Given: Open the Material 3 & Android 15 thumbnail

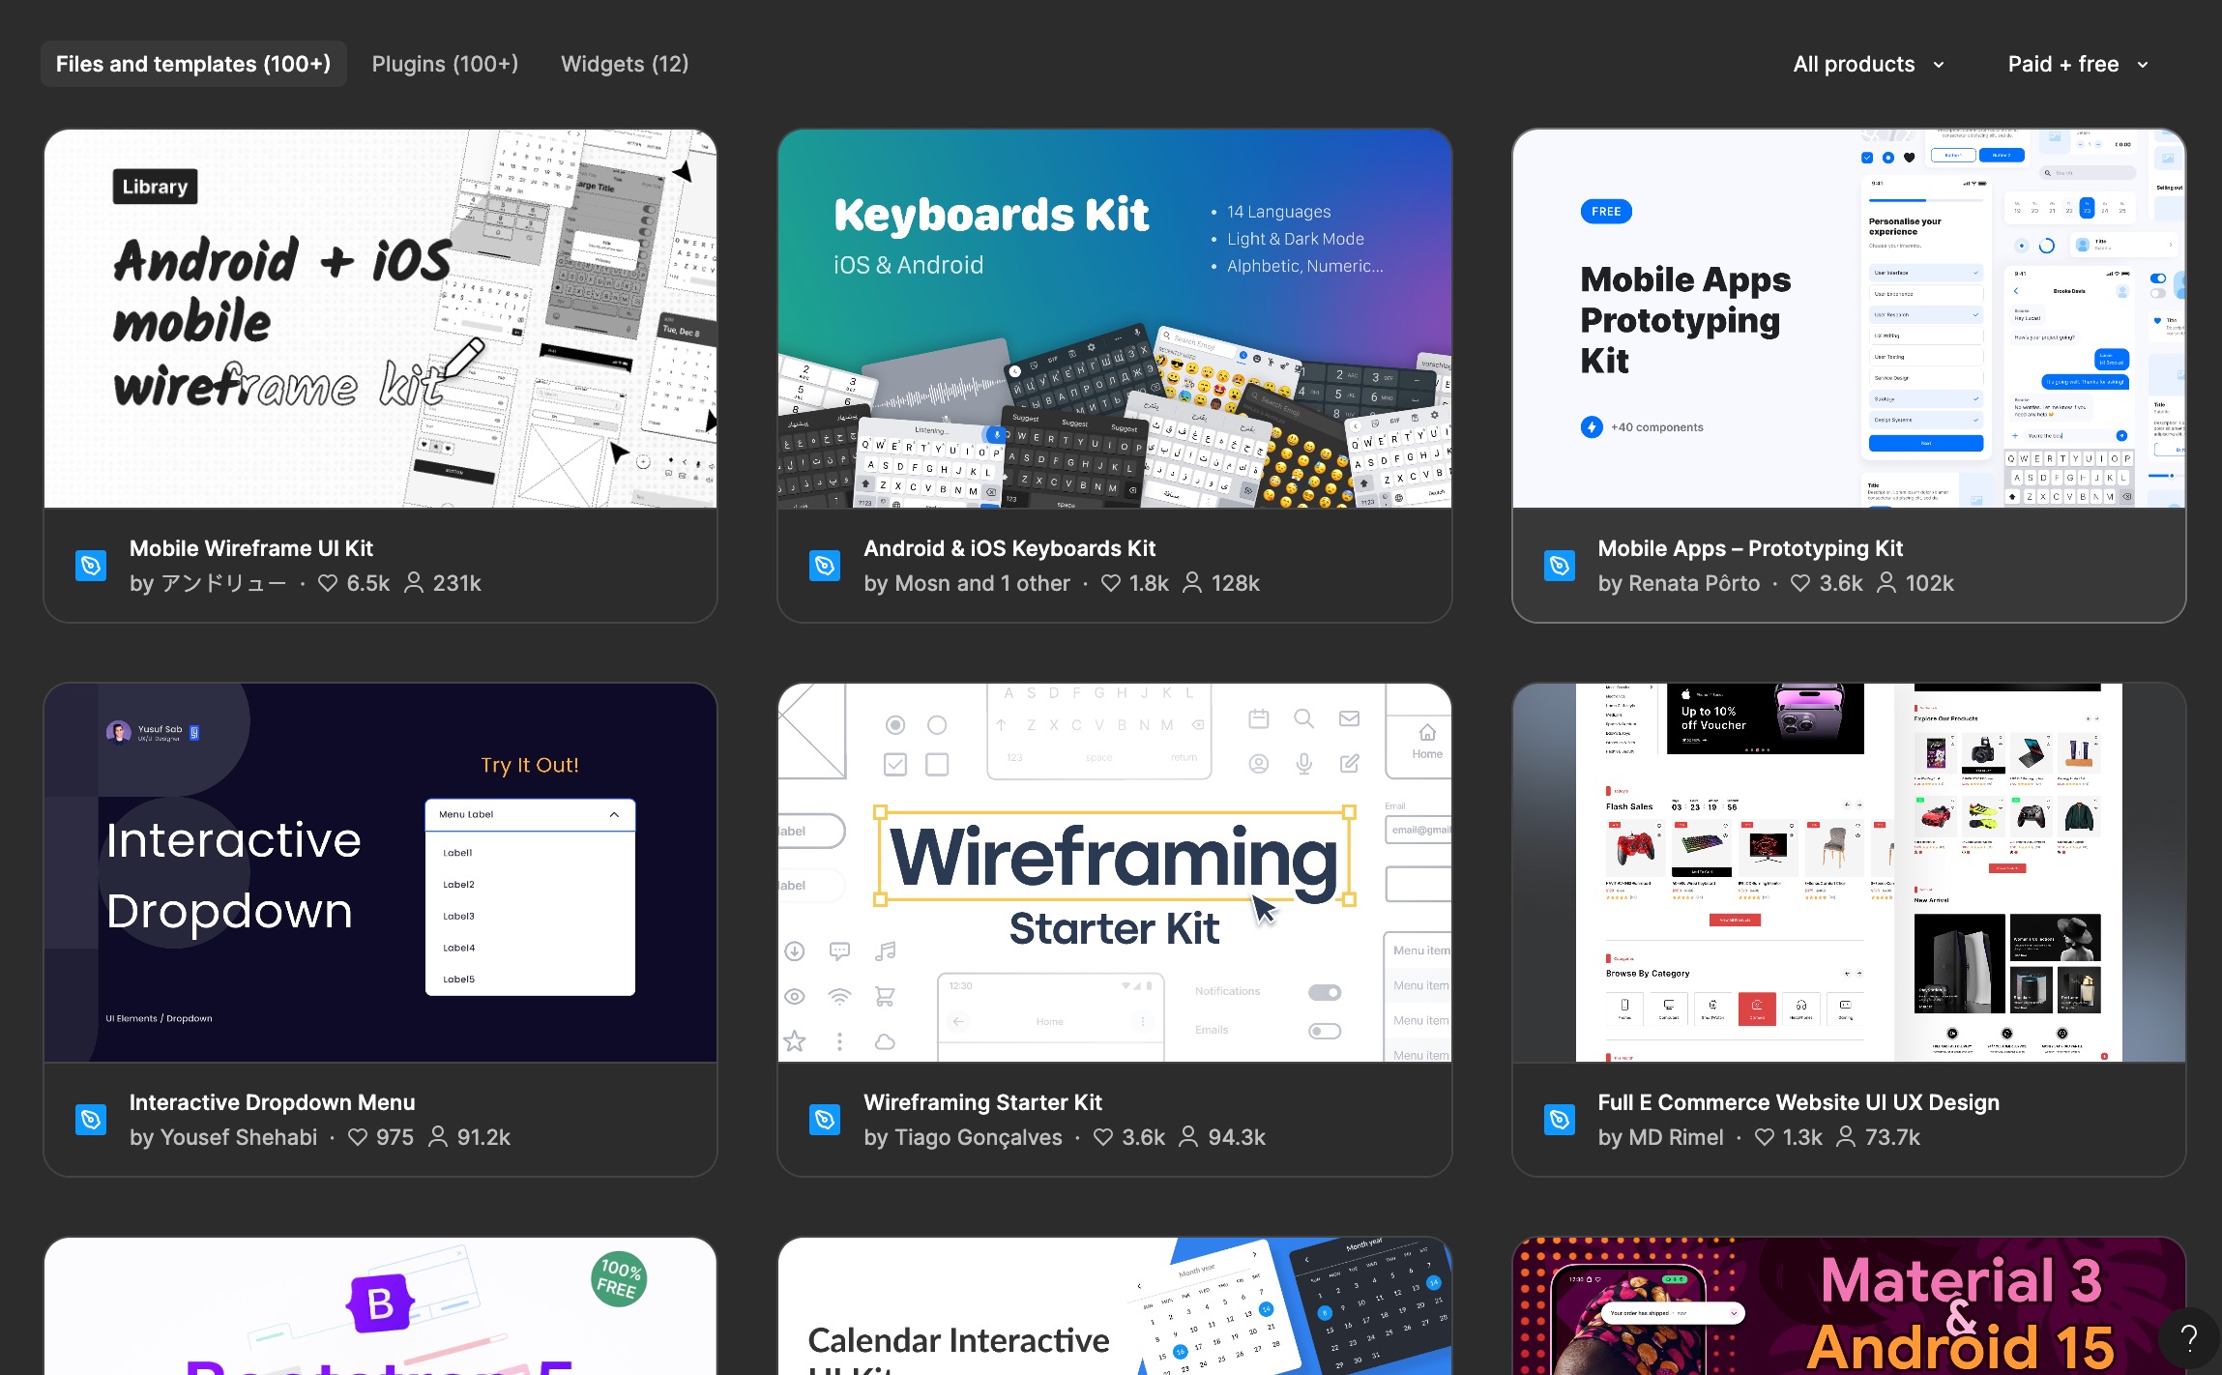Looking at the screenshot, I should click(1848, 1306).
